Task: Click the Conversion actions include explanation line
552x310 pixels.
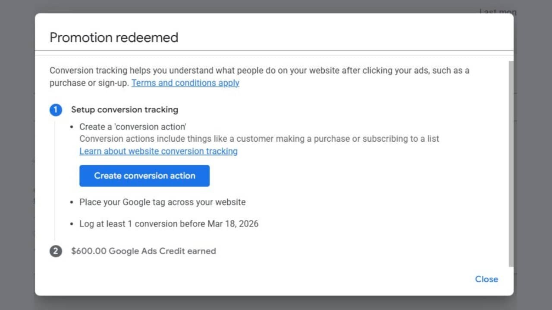Action: click(259, 139)
